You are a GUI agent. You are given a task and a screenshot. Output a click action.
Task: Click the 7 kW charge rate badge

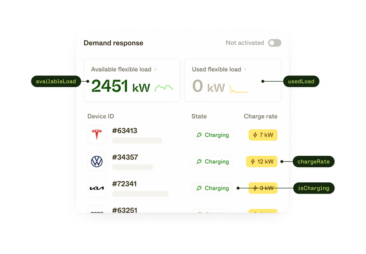pos(263,135)
